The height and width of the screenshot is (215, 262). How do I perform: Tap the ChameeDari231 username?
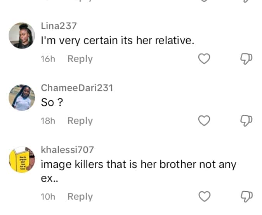(x=77, y=88)
